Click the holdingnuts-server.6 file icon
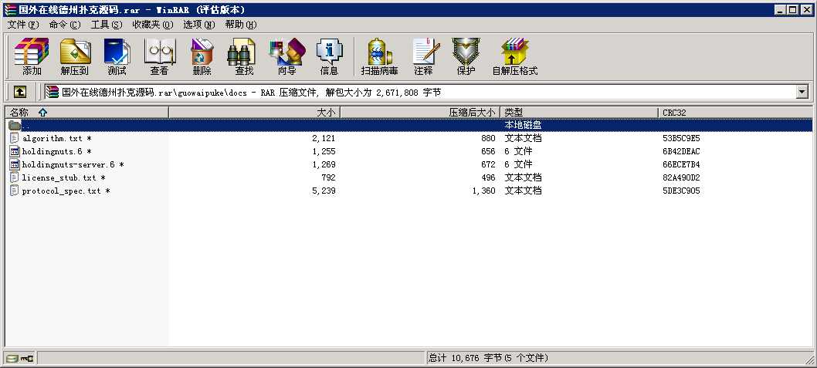 click(15, 164)
